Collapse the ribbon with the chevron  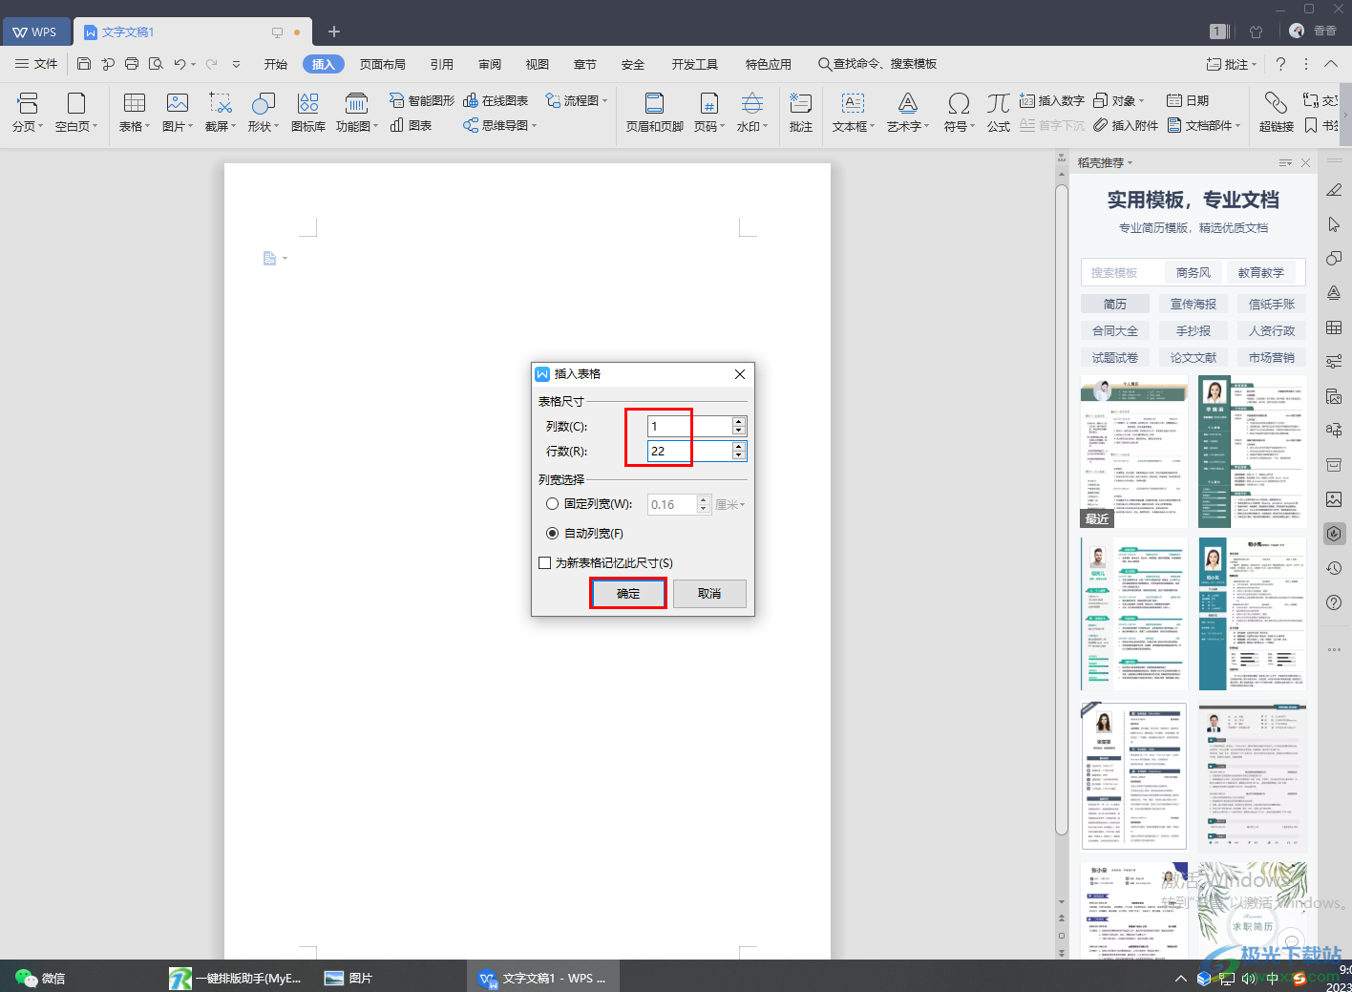point(1331,64)
